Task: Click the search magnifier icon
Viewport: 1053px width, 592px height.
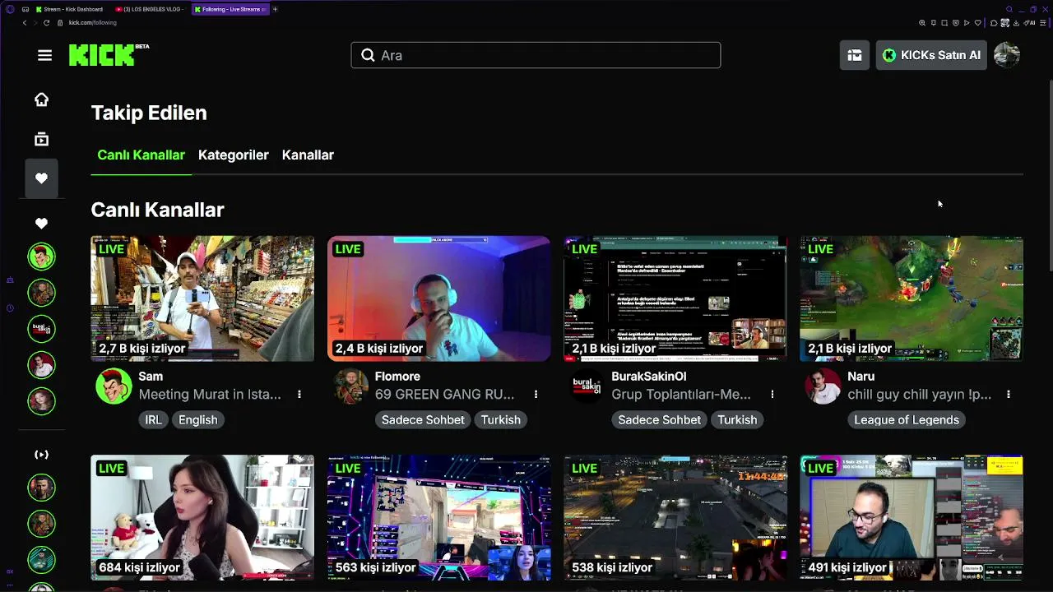Action: [368, 55]
